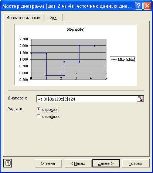Go back with '< Назад' button
The image size is (153, 173).
coord(78,163)
